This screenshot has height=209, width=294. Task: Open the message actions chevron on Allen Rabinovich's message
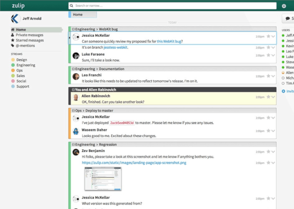[272, 97]
